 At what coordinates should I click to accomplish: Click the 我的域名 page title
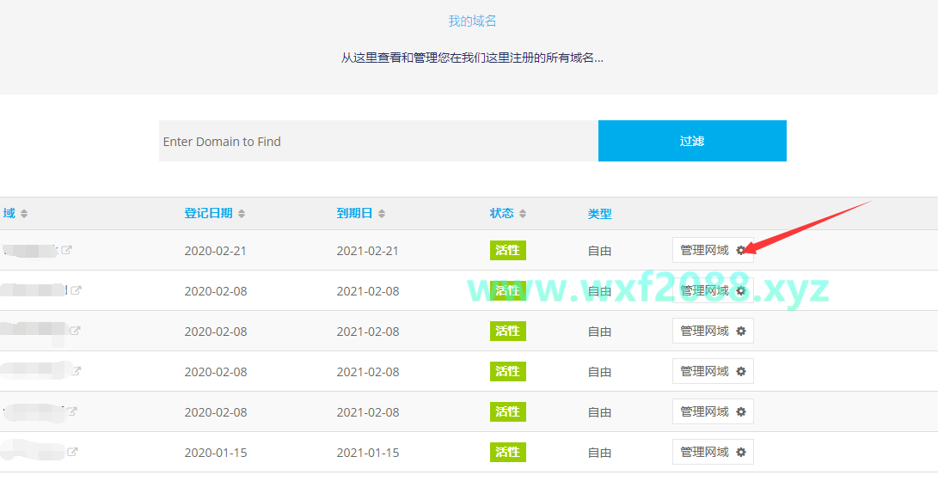click(x=472, y=21)
